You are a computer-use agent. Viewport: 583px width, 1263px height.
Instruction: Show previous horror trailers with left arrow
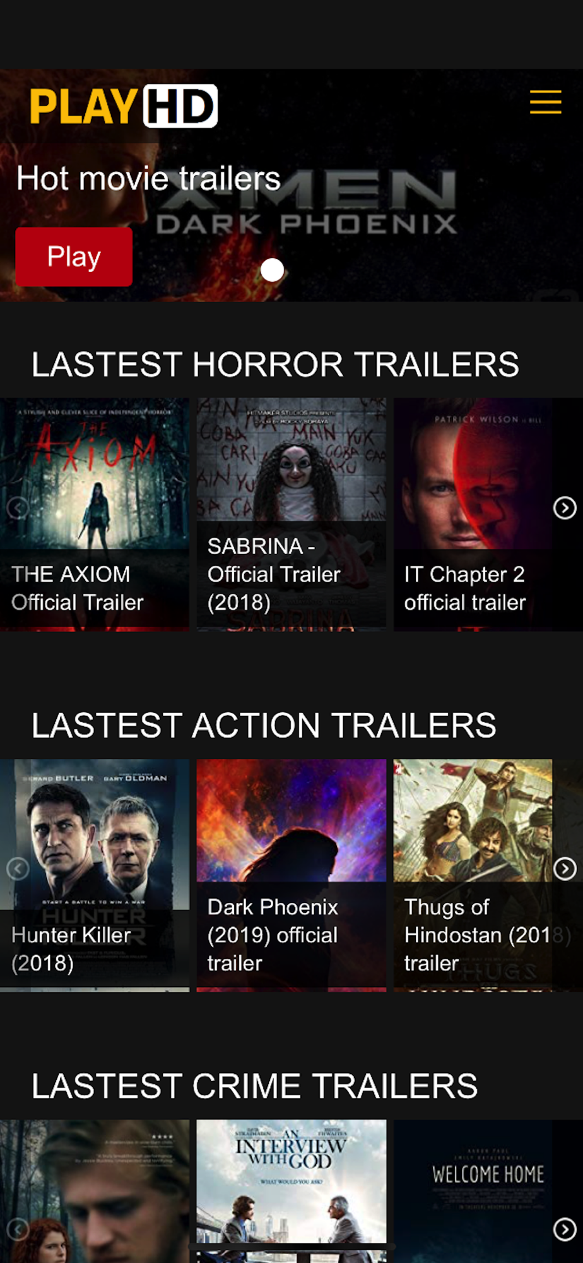(18, 508)
